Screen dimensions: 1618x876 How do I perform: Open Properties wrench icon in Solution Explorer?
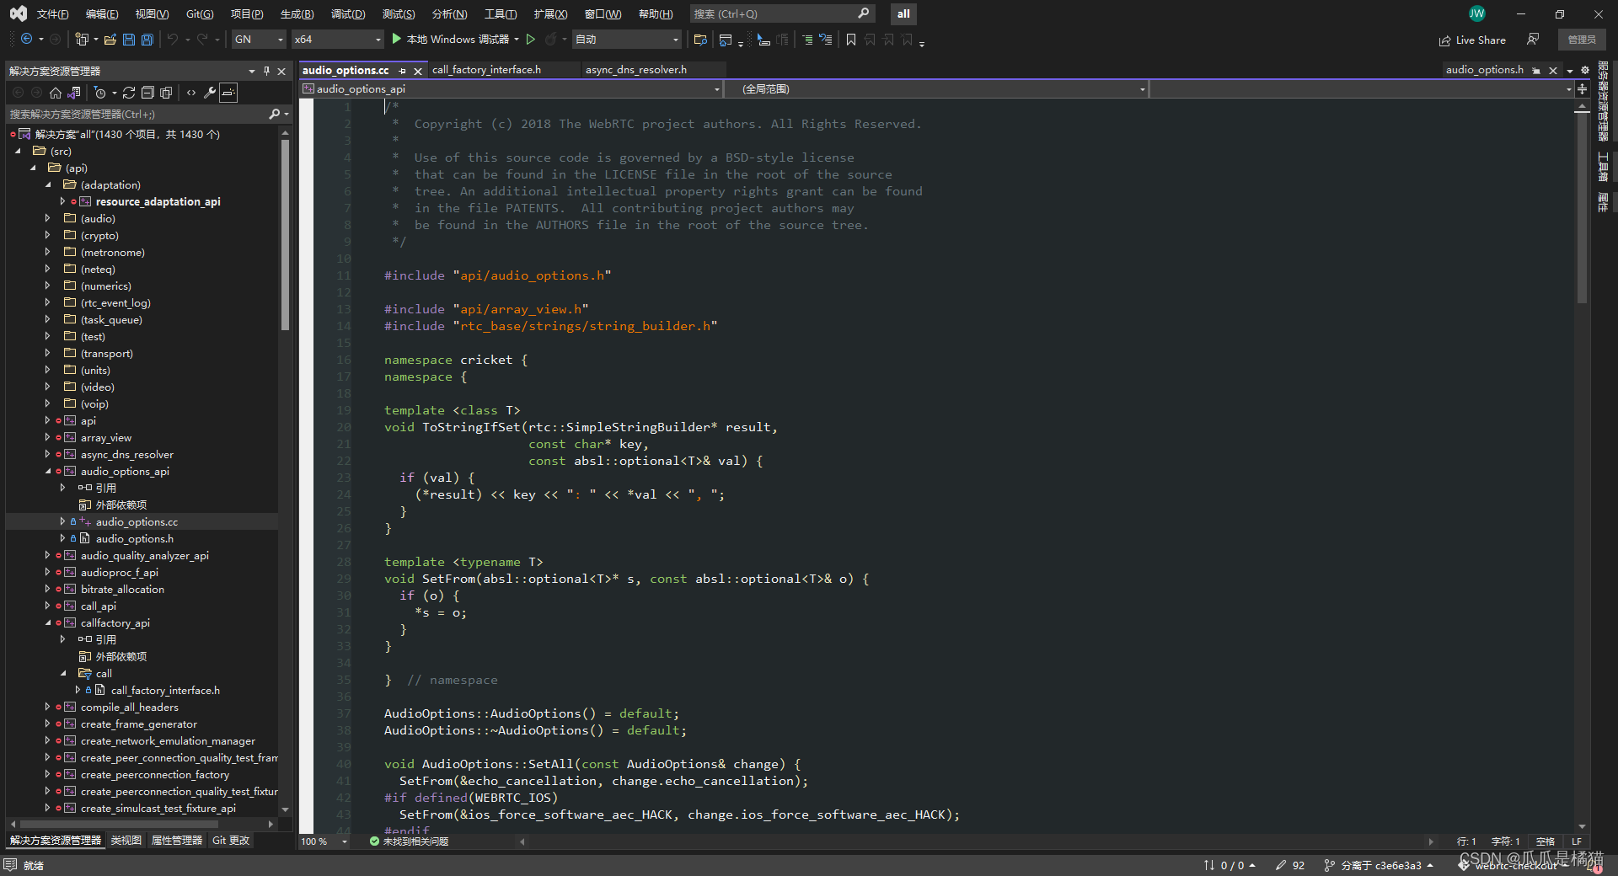point(210,93)
